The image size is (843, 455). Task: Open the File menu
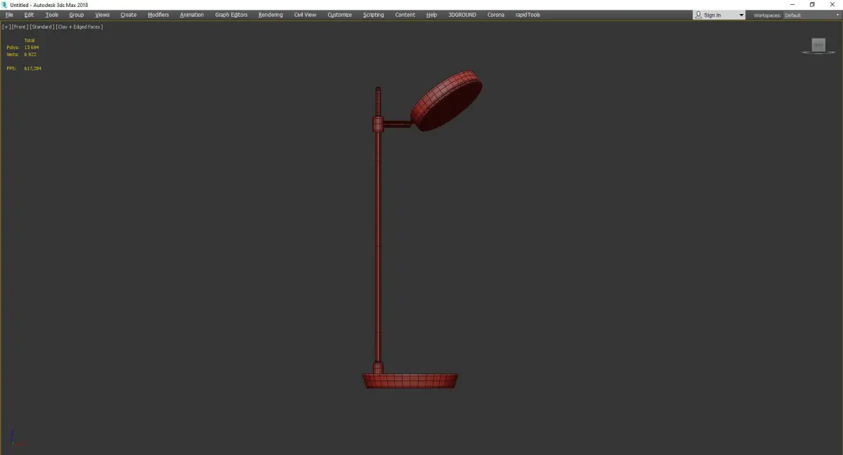(9, 15)
